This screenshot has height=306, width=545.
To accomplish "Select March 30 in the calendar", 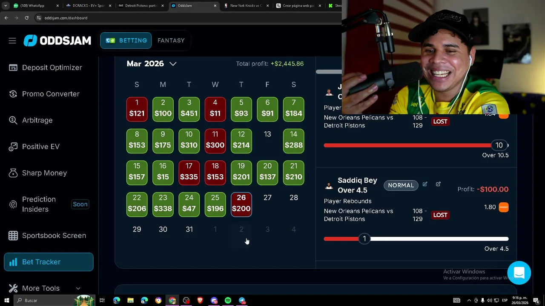I will click(163, 229).
